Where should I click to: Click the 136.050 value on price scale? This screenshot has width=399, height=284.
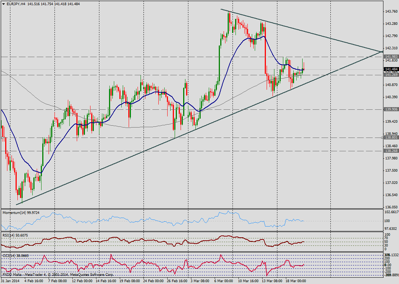tap(390, 207)
